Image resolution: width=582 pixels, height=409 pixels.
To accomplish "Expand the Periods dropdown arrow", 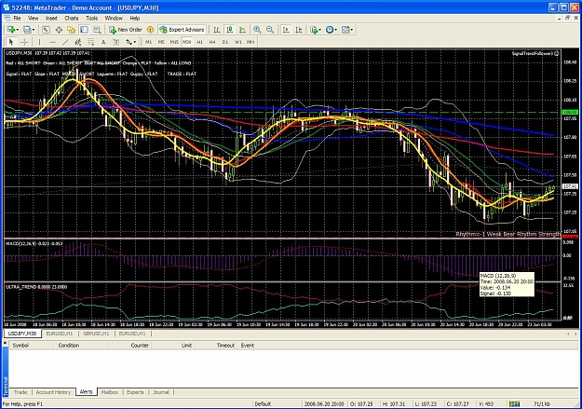I will click(x=335, y=30).
